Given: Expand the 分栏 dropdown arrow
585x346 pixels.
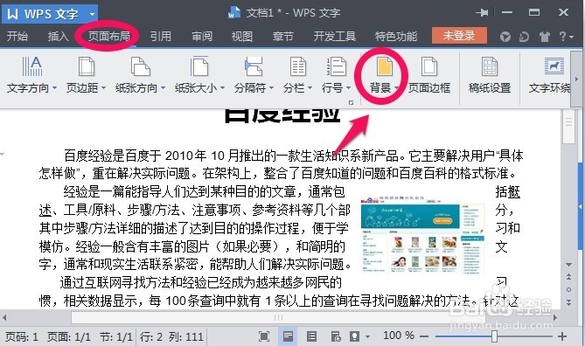Looking at the screenshot, I should coord(310,88).
